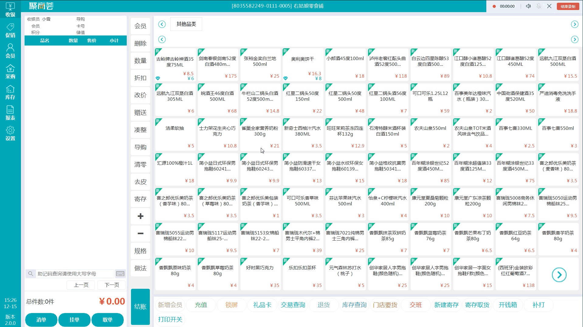This screenshot has width=583, height=327.
Task: Stop recording with 结束录制 button
Action: click(568, 6)
